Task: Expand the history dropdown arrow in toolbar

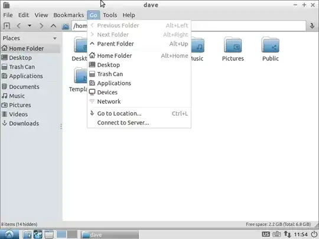Action: [30, 26]
